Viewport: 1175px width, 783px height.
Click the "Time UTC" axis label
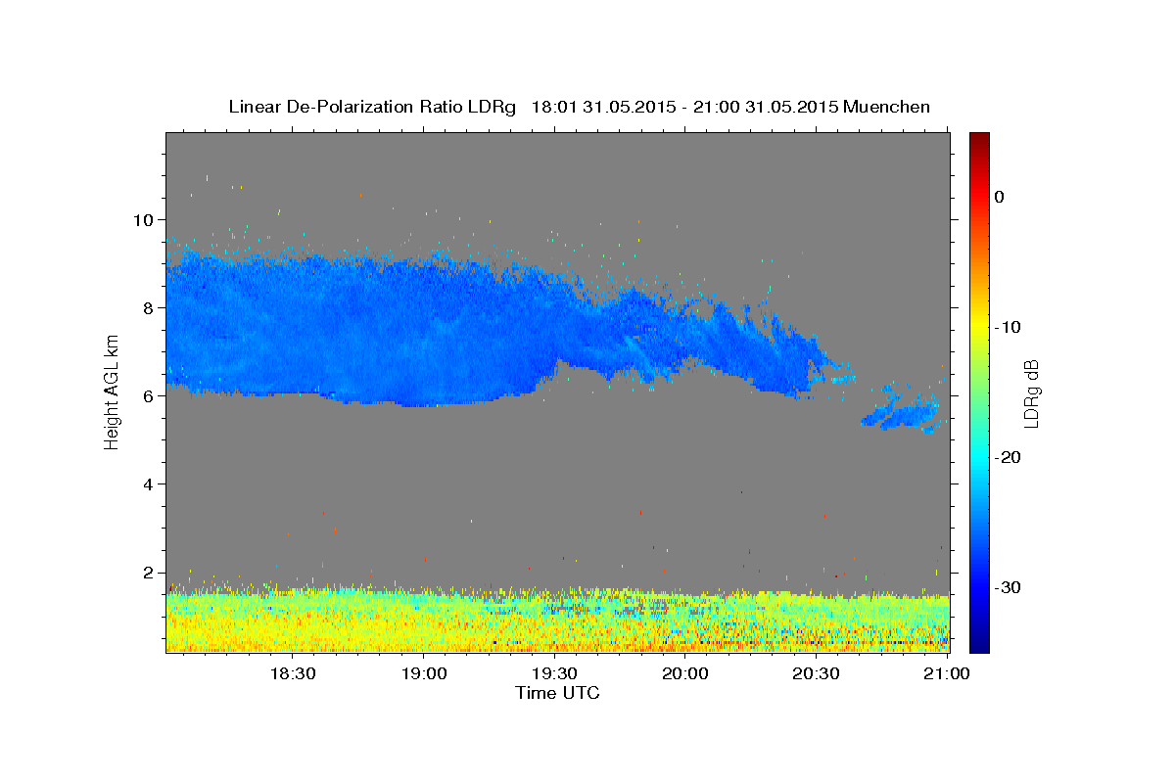pos(557,693)
